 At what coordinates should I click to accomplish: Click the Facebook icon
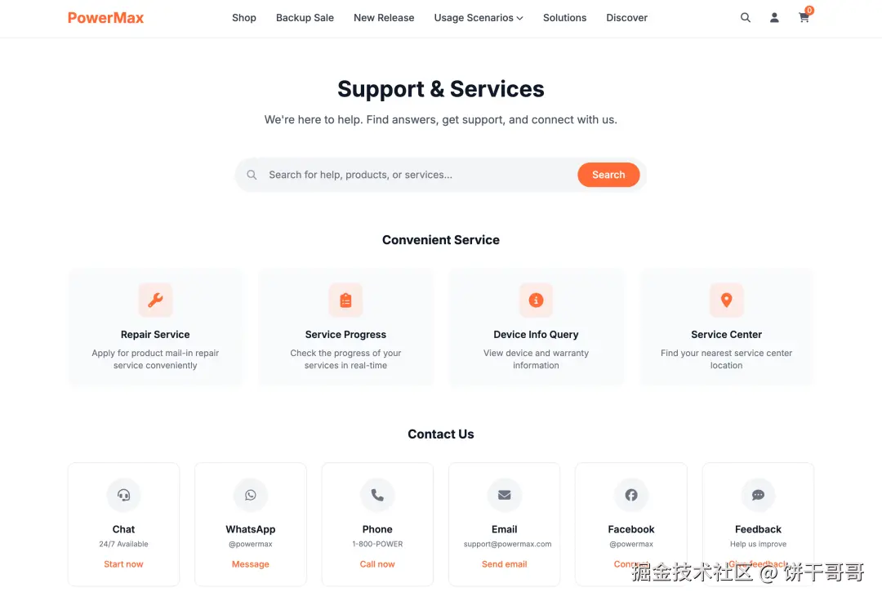tap(631, 495)
